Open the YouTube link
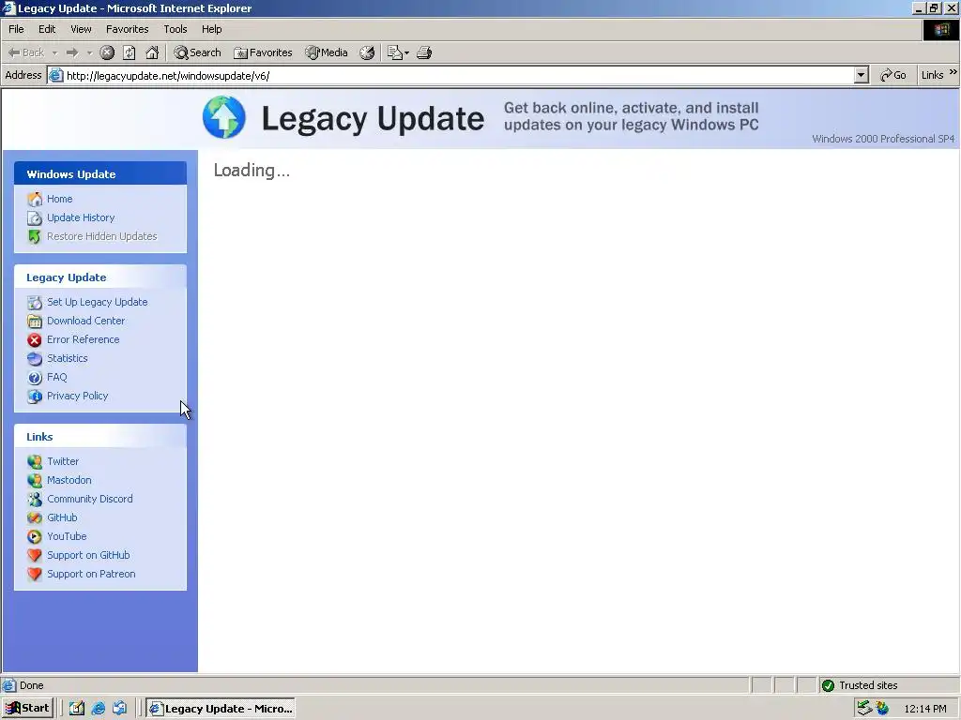This screenshot has height=720, width=961. [x=67, y=536]
